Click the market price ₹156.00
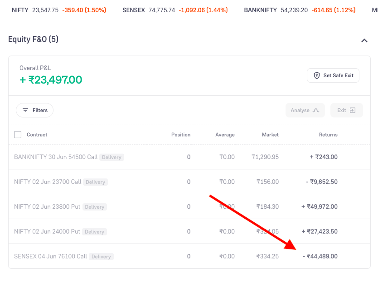The height and width of the screenshot is (281, 378). 267,182
